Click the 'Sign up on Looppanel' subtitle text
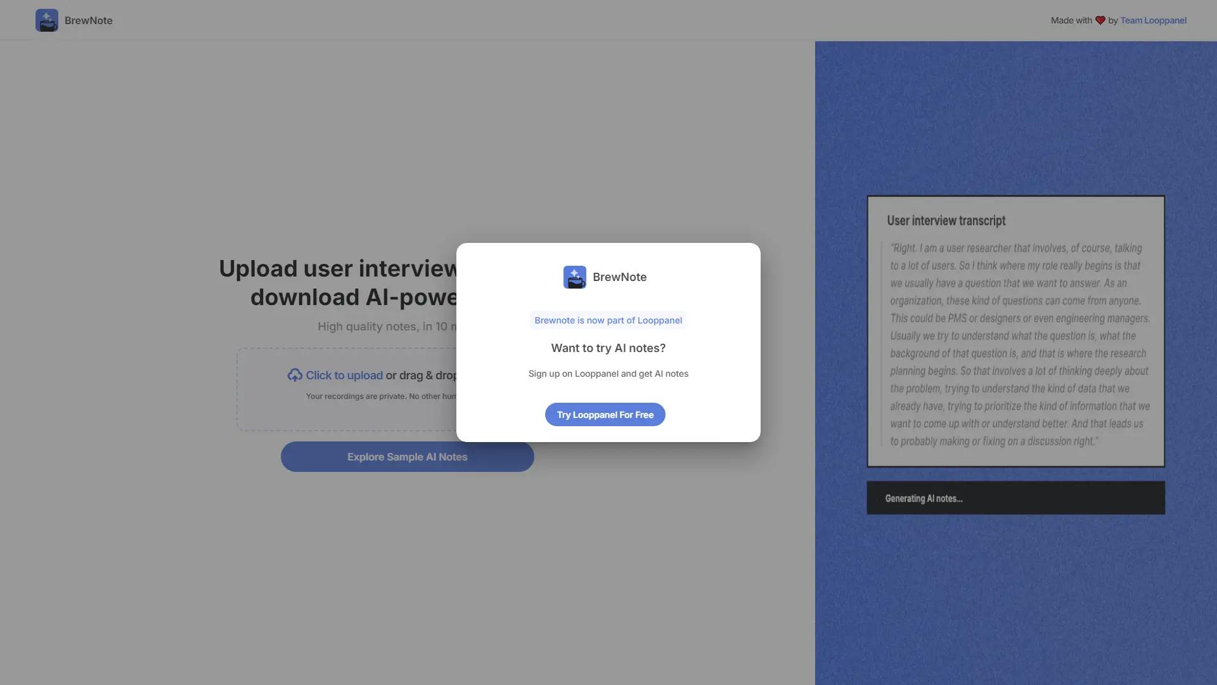Image resolution: width=1217 pixels, height=685 pixels. tap(608, 374)
